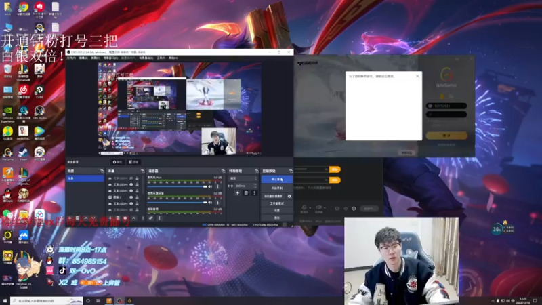
Task: Open the 麦克风/Aux three-dot options menu
Action: point(217,186)
